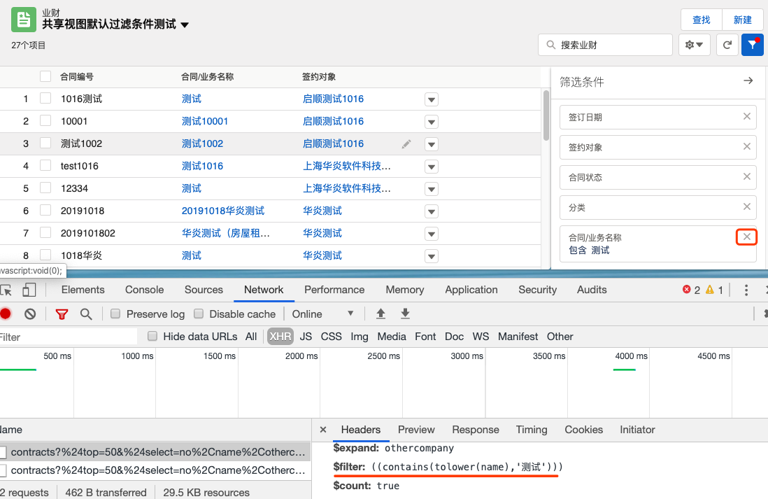Select the second contracts request row
This screenshot has width=768, height=499.
[155, 470]
